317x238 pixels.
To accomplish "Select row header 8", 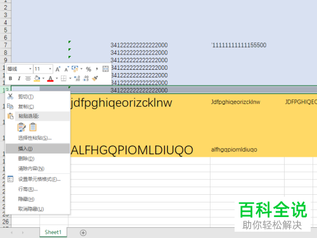I will 6,53.
